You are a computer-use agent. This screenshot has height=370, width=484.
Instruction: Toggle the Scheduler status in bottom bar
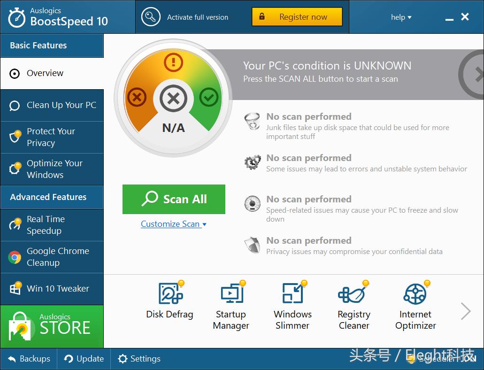click(x=441, y=359)
